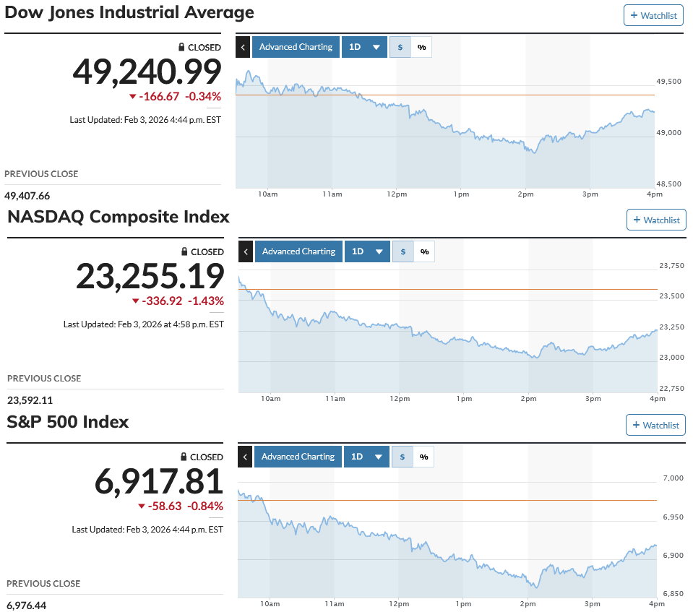Open Dow Jones 1D timeframe dropdown

tap(364, 47)
